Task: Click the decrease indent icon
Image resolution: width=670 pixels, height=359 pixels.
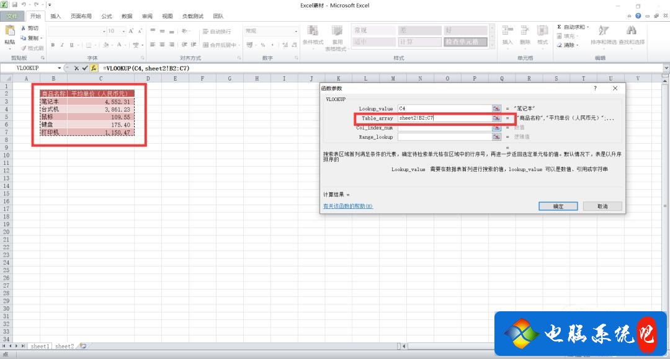Action: pyautogui.click(x=184, y=45)
